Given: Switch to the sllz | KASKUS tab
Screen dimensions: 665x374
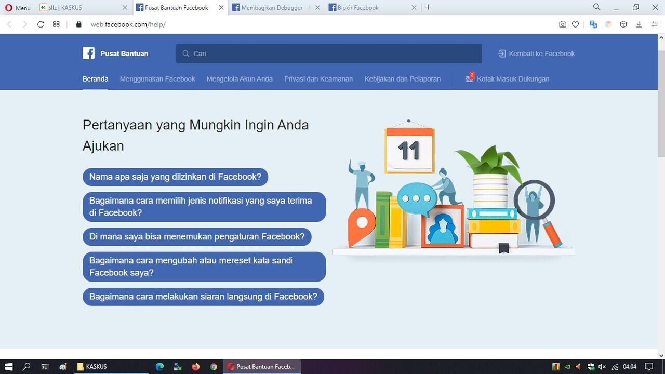Looking at the screenshot, I should [x=83, y=8].
